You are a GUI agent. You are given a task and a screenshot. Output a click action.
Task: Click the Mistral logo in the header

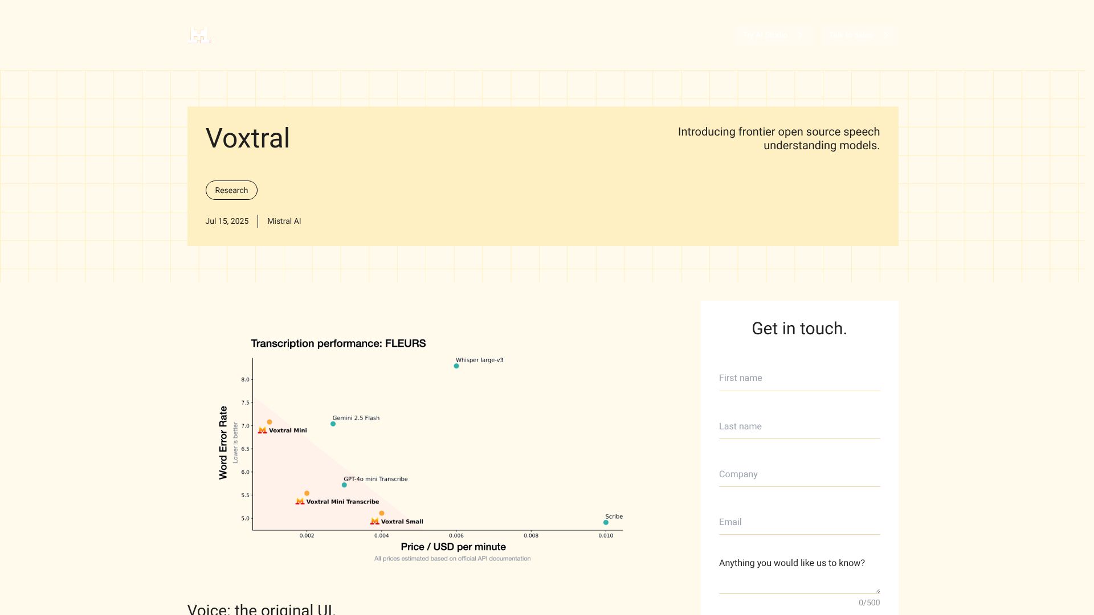(199, 35)
